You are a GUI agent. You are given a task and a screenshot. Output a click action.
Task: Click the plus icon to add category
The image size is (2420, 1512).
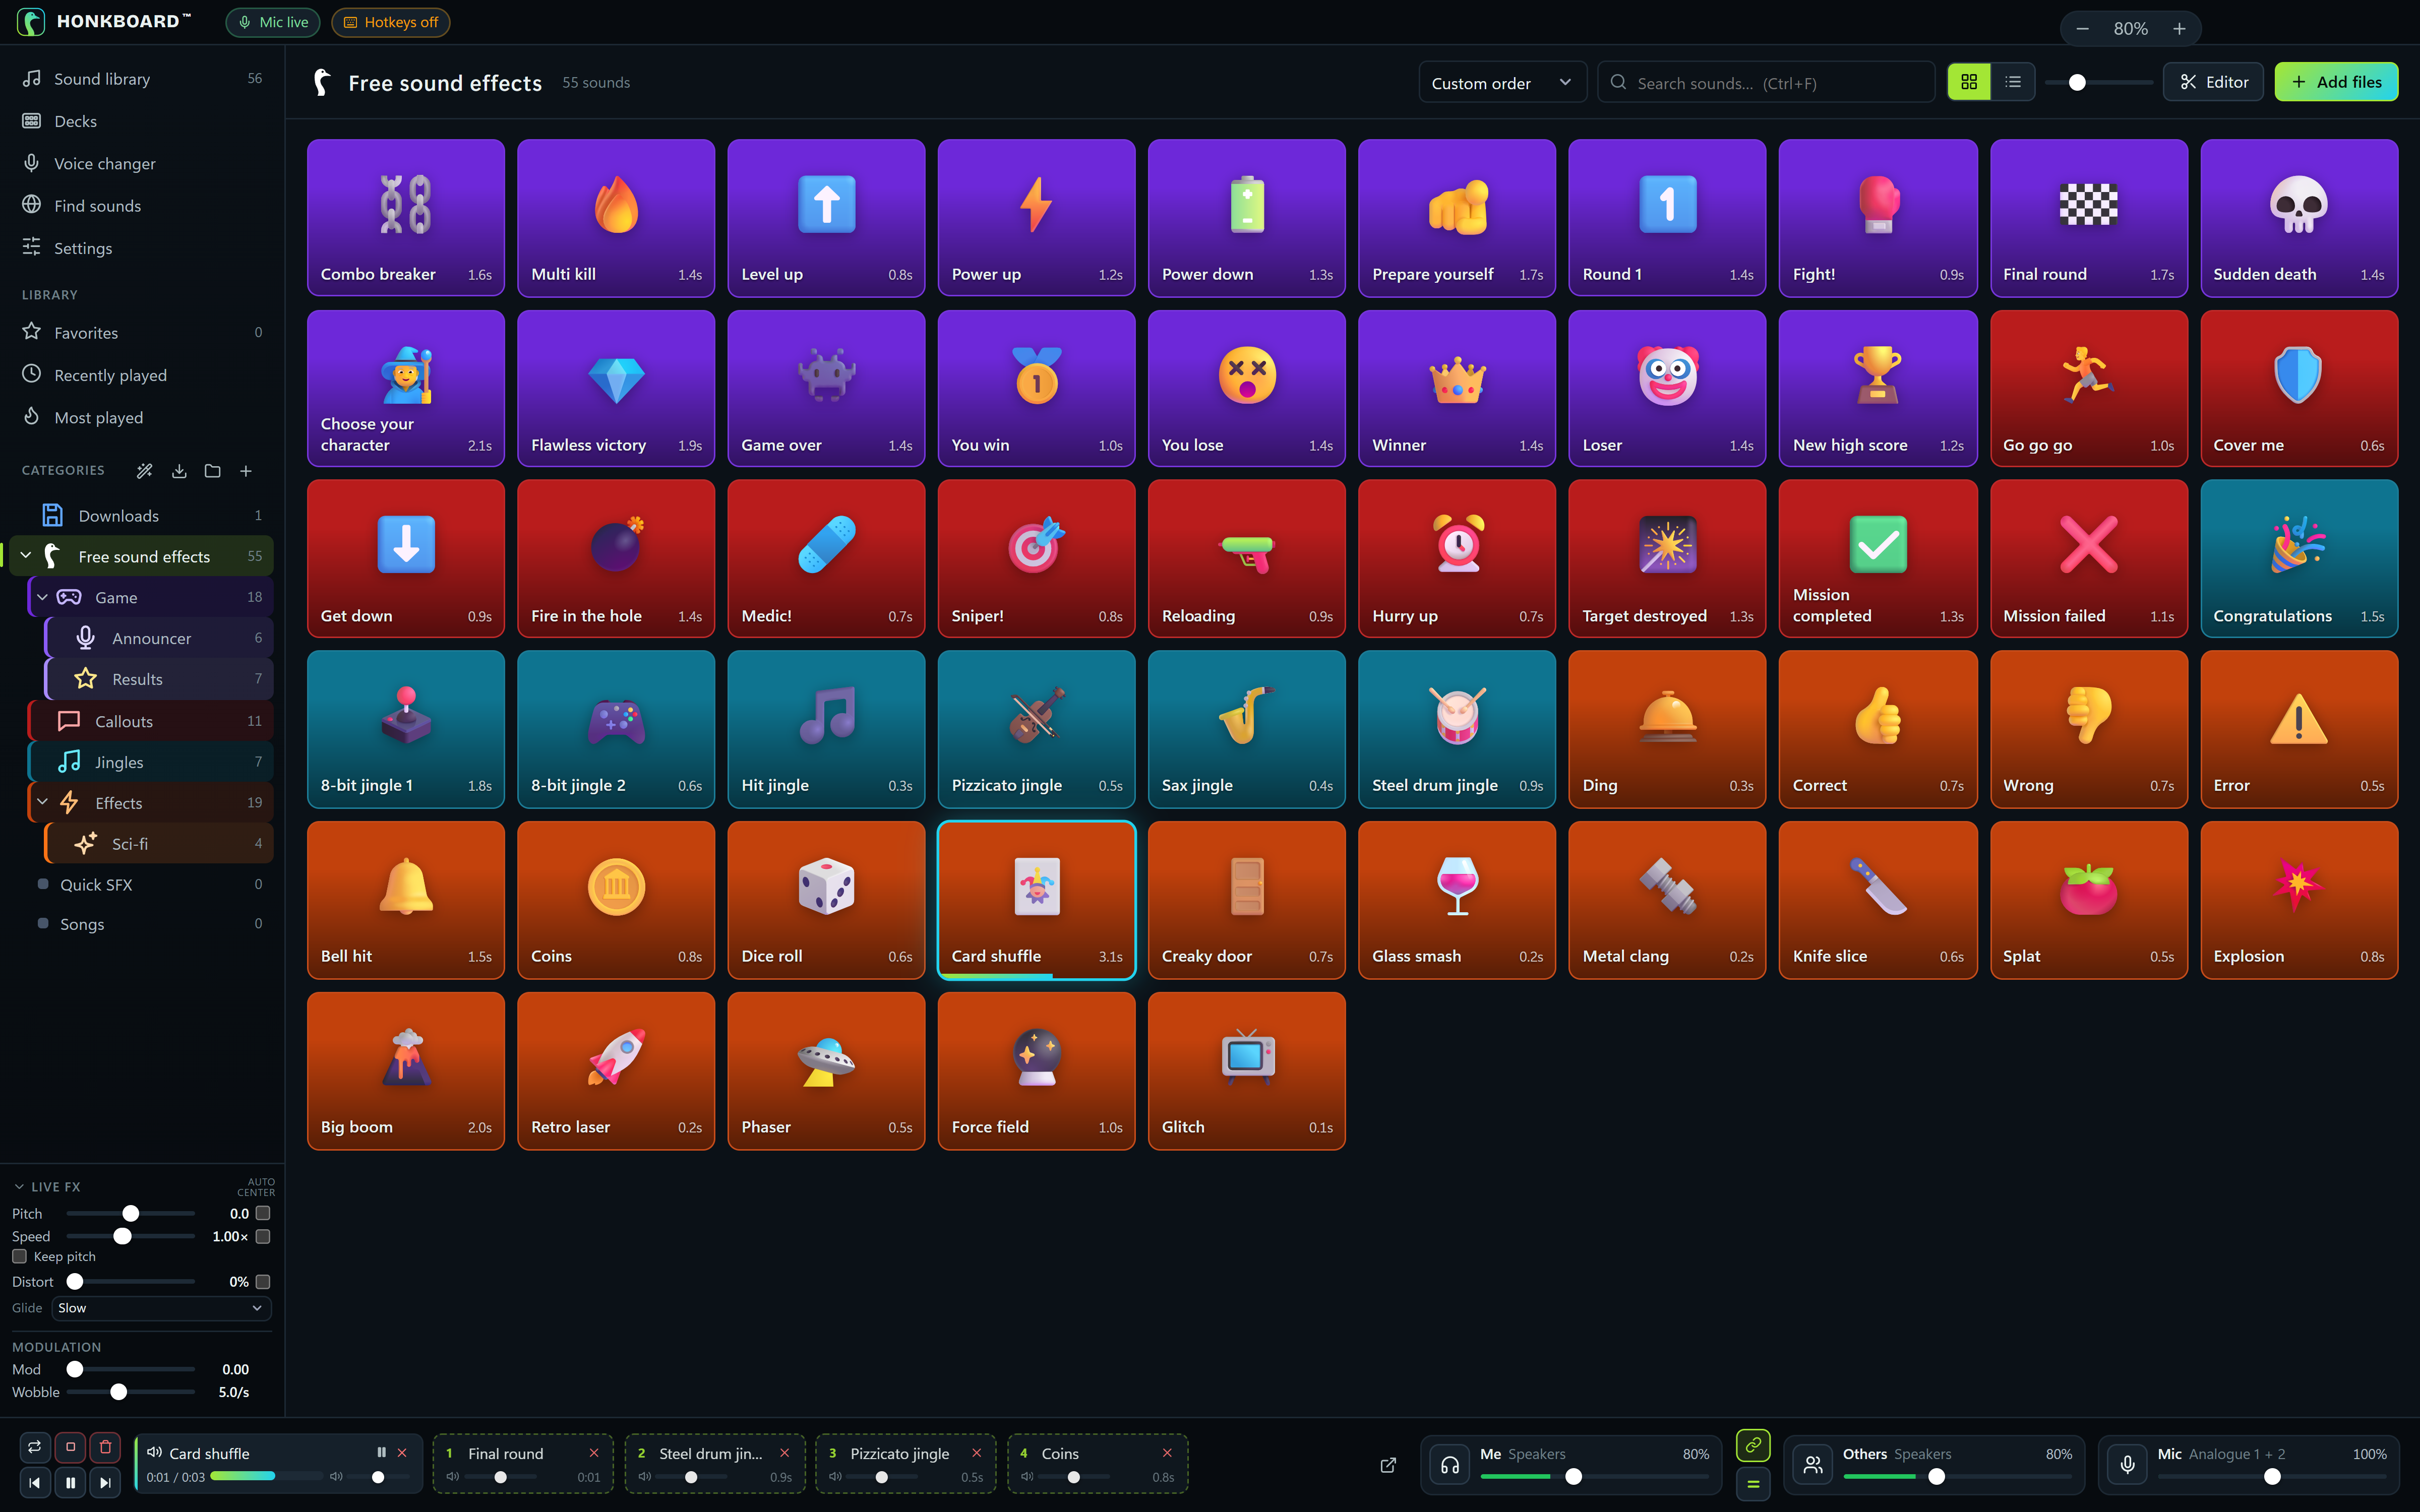(x=246, y=471)
